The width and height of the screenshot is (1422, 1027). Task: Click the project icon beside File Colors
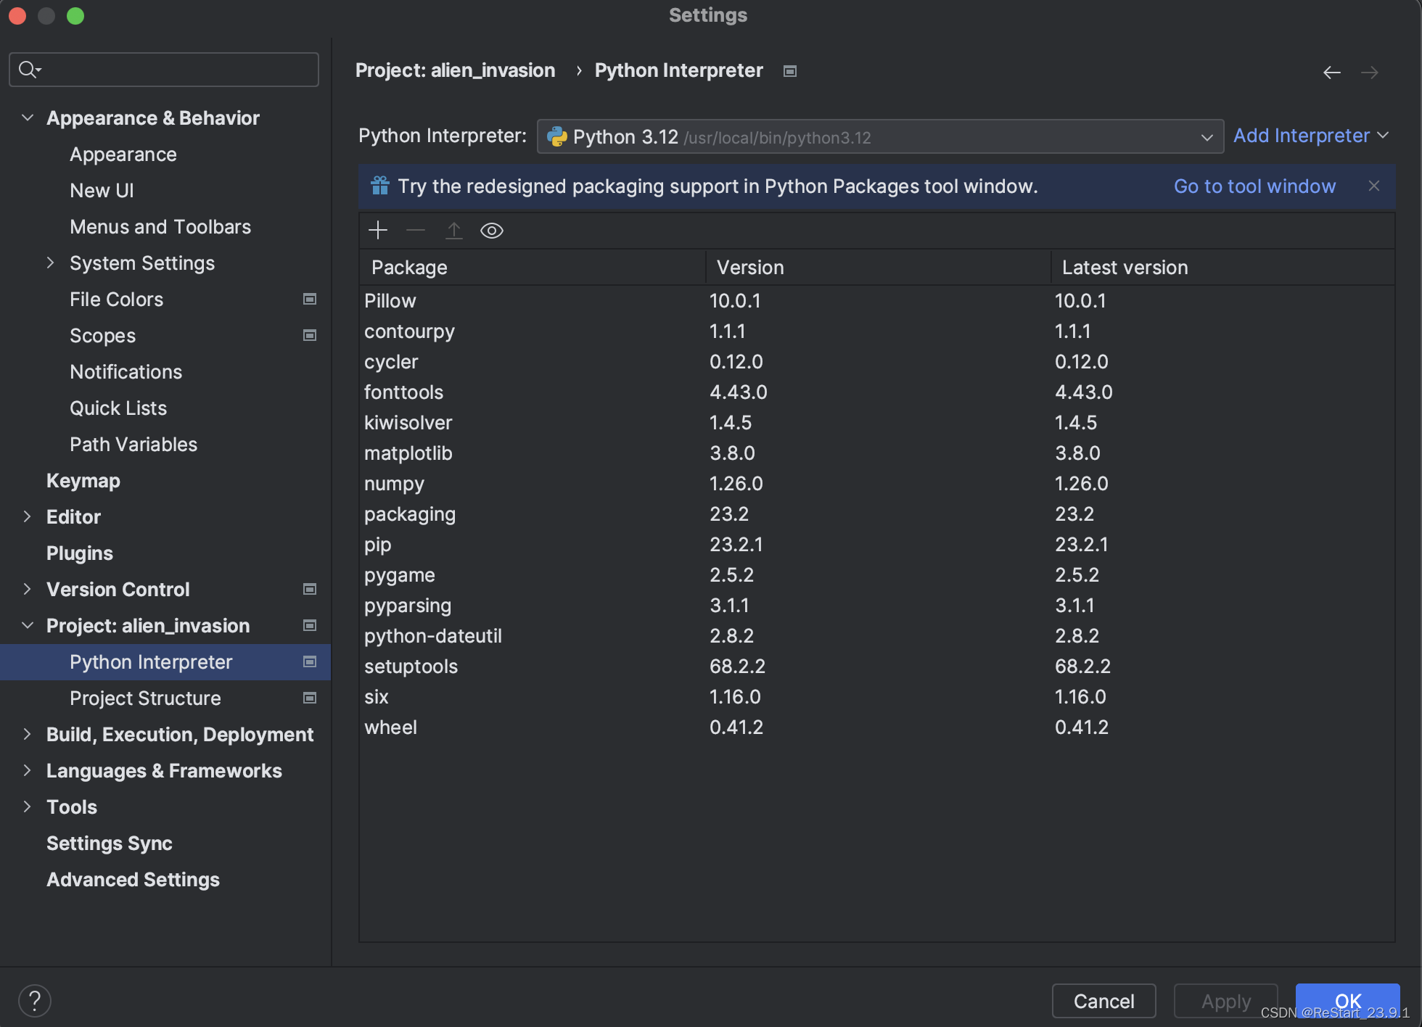click(310, 299)
